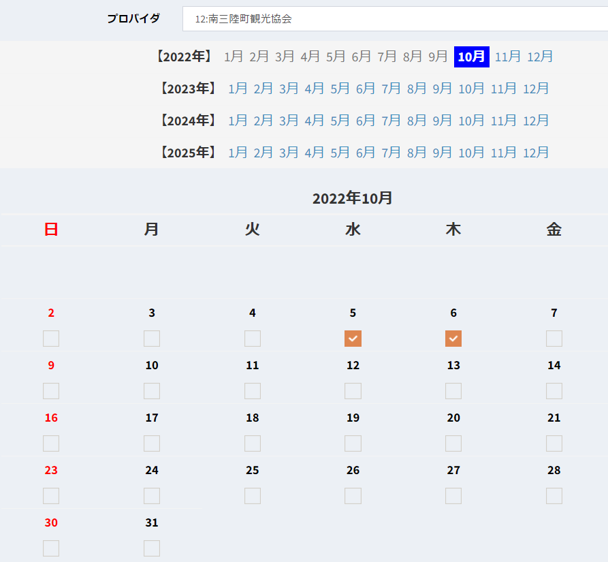Go to 2022年 11月

point(507,57)
